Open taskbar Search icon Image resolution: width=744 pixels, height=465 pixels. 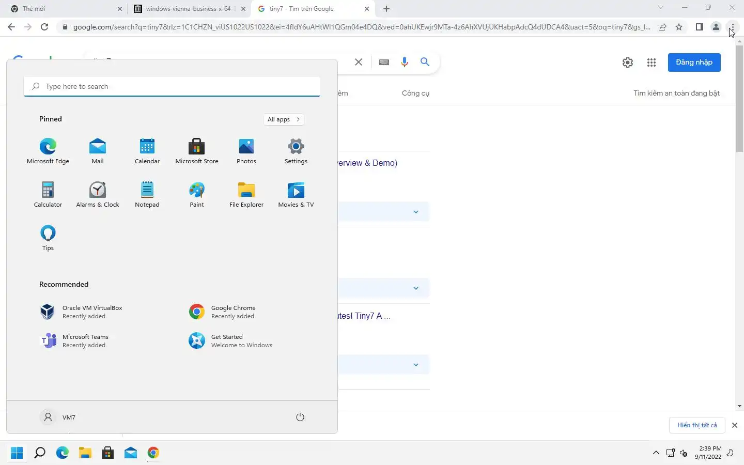pos(39,453)
